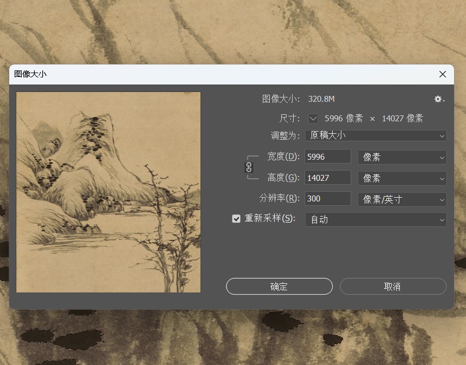Screen dimensions: 466x365
Task: Expand the 调整为 原稿大小 dropdown
Action: (376, 136)
